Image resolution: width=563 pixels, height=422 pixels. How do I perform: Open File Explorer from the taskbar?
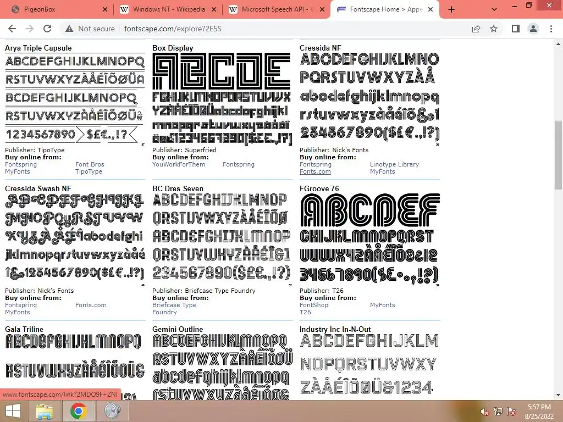45,411
